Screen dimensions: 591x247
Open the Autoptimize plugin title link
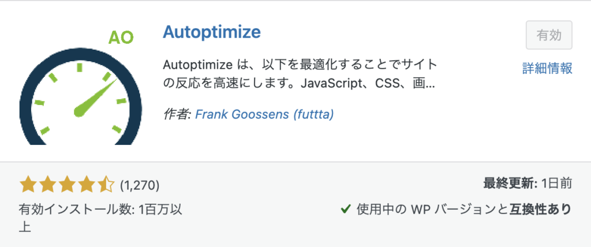click(x=211, y=33)
